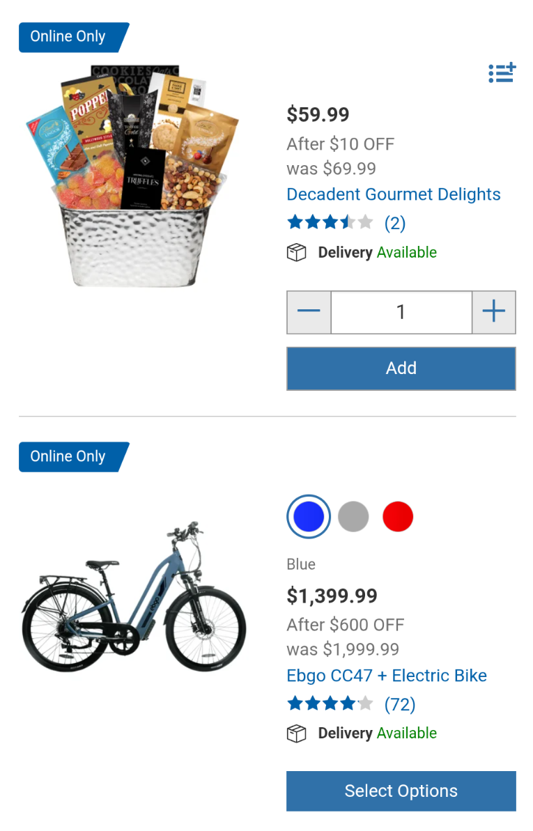The height and width of the screenshot is (831, 533).
Task: View the gift basket star rating
Action: coord(330,223)
